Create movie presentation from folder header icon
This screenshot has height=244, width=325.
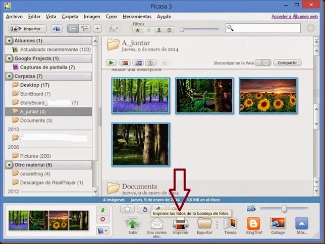[138, 63]
